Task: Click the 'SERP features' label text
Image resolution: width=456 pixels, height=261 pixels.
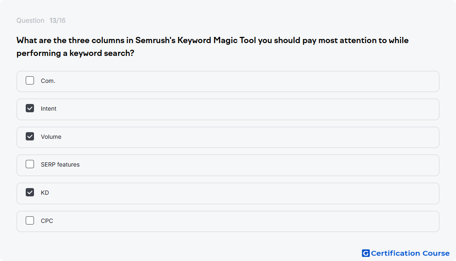Action: [x=60, y=164]
